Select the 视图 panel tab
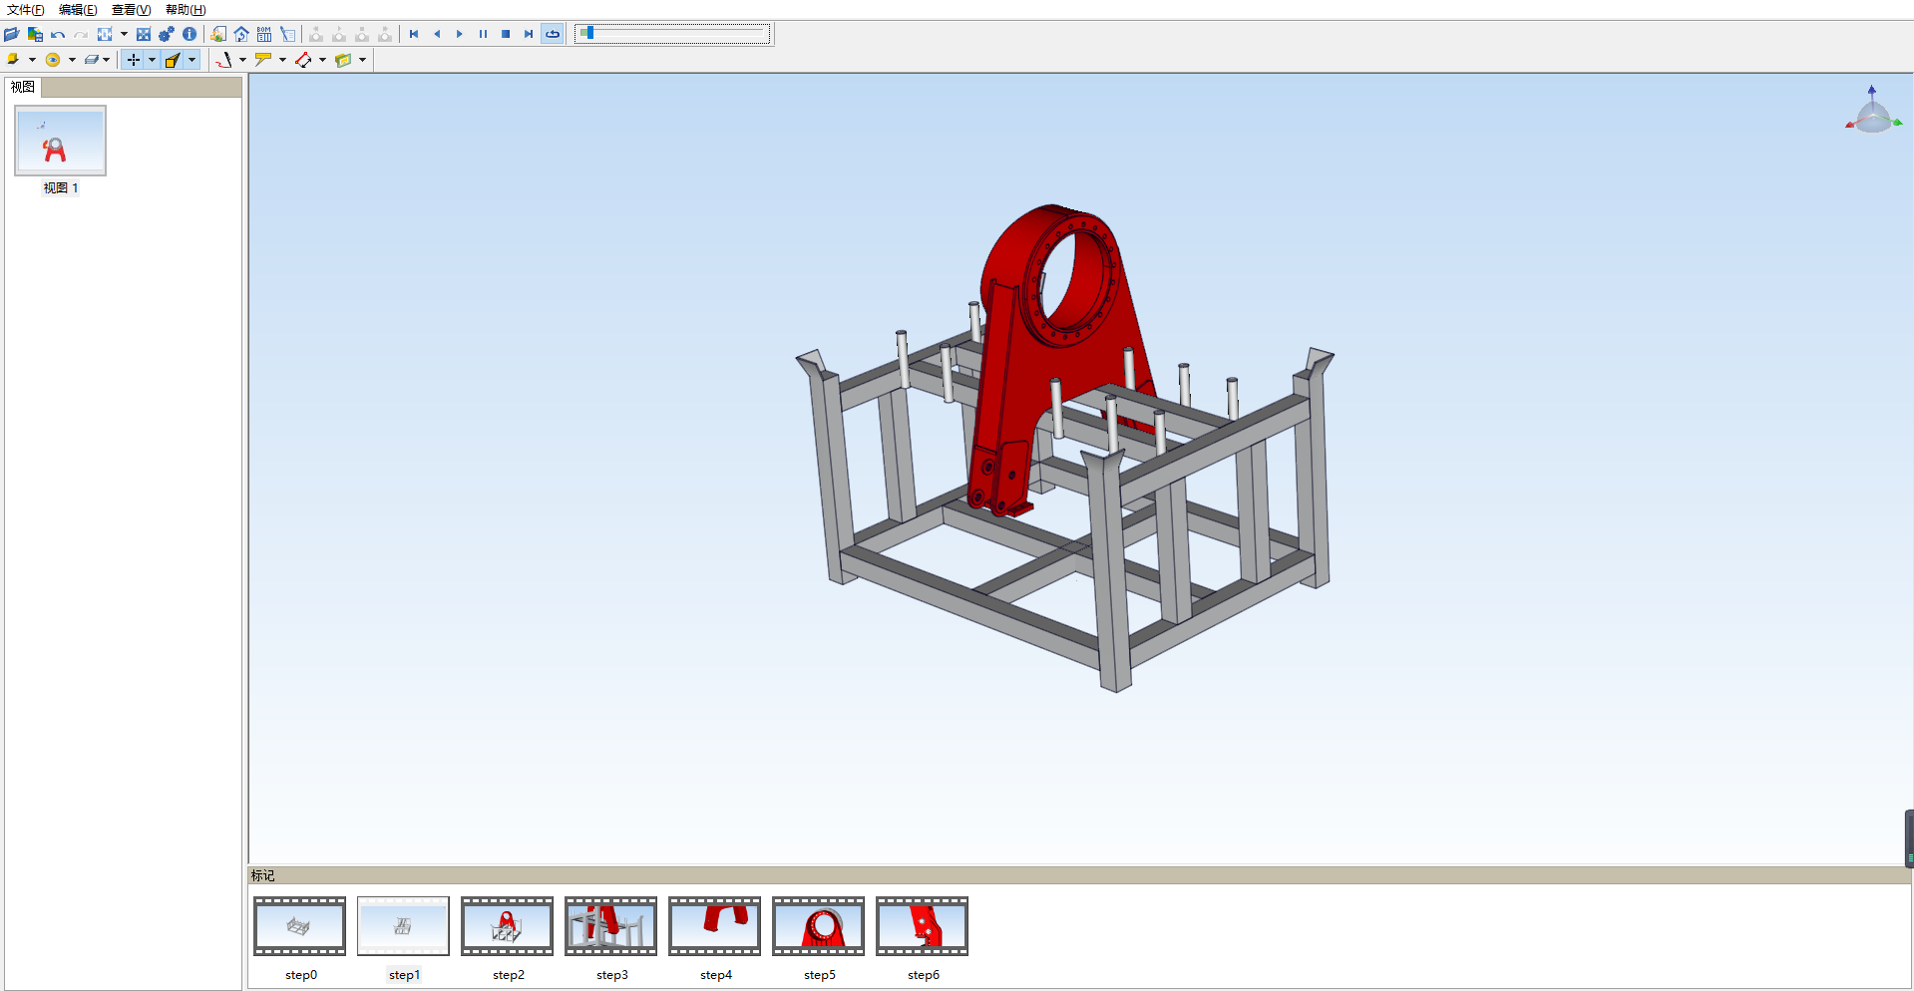 coord(23,87)
